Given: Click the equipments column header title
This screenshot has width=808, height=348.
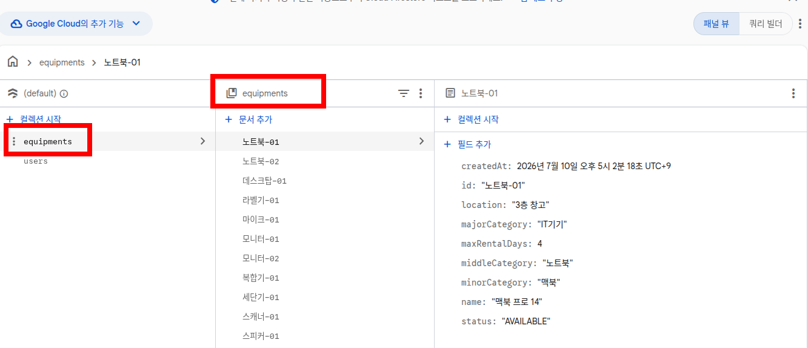Looking at the screenshot, I should [x=265, y=93].
